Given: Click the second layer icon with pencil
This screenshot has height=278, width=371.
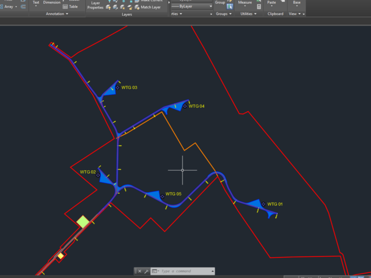Looking at the screenshot, I should click(115, 7).
